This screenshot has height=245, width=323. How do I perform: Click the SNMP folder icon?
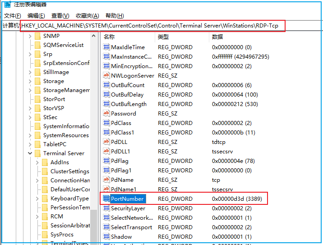click(38, 36)
